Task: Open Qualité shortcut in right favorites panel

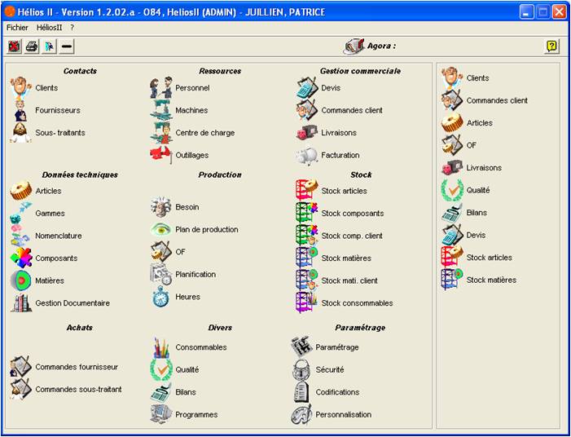Action: pos(478,190)
